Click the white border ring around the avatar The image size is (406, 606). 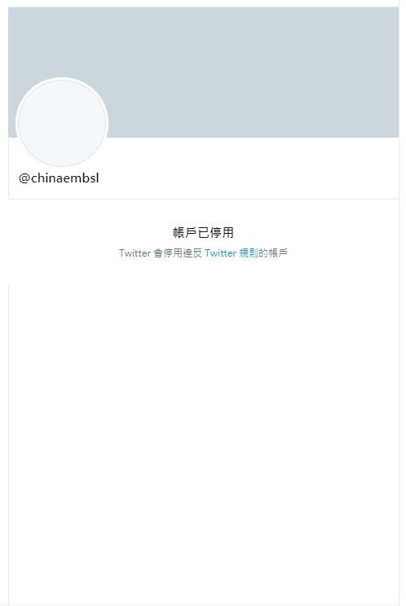point(62,79)
